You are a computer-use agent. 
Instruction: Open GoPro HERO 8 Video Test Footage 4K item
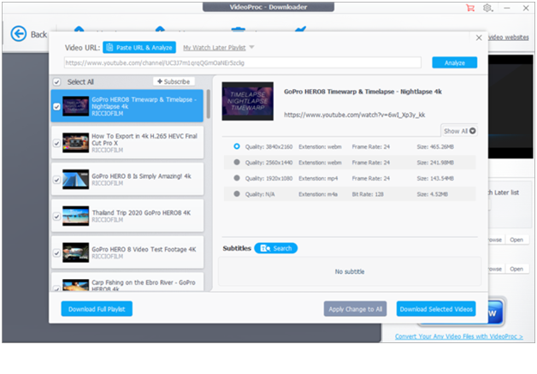click(127, 252)
